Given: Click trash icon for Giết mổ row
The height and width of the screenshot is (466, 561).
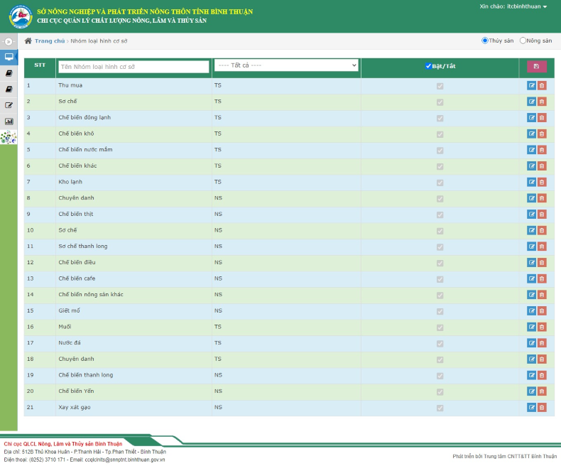Looking at the screenshot, I should (542, 311).
